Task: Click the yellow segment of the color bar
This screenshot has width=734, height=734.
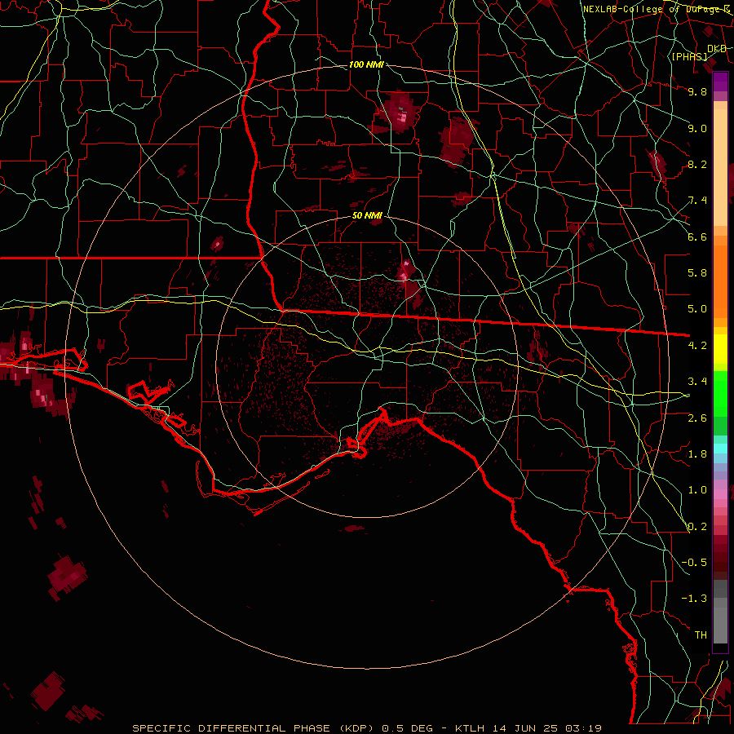Action: [720, 349]
